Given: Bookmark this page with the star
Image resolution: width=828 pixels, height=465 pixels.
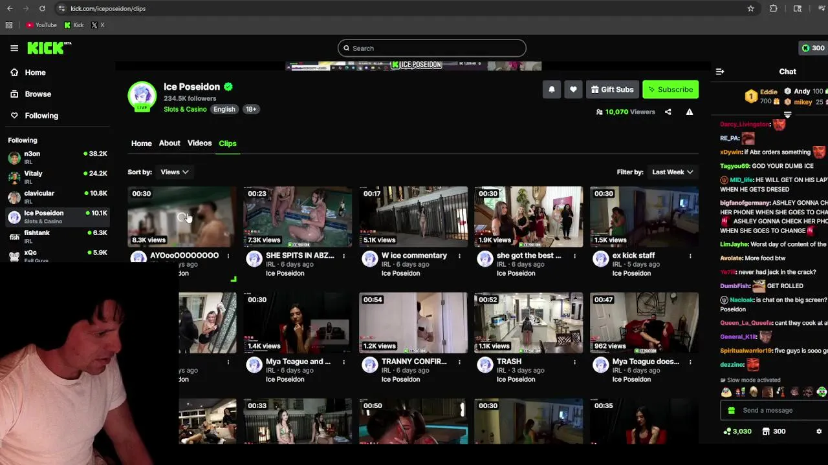Looking at the screenshot, I should (750, 8).
